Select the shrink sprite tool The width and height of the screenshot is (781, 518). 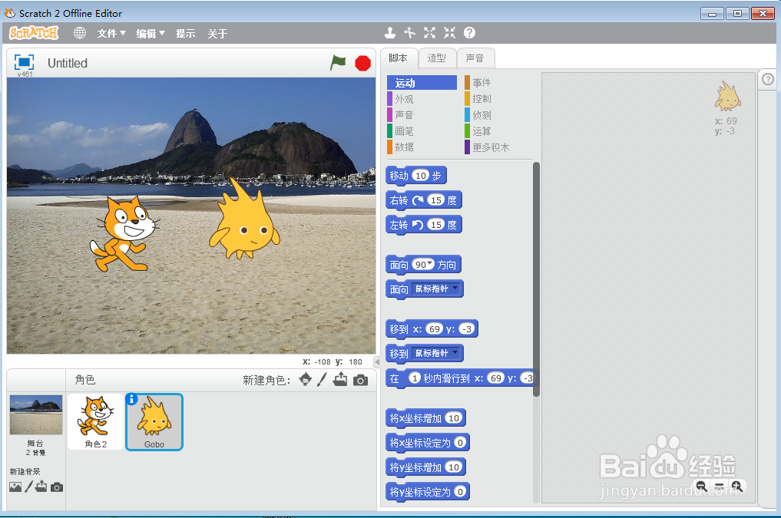point(449,33)
